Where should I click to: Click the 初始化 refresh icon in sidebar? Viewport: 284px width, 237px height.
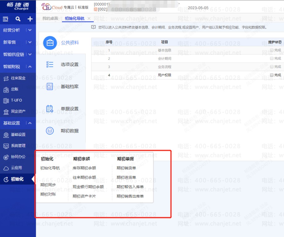coord(6,180)
